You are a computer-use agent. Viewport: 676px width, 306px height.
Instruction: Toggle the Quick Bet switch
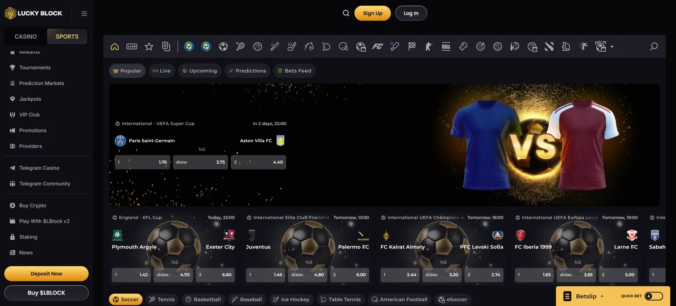[x=654, y=296]
